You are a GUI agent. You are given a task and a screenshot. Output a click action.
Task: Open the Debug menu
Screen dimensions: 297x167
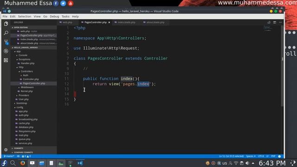[54, 17]
